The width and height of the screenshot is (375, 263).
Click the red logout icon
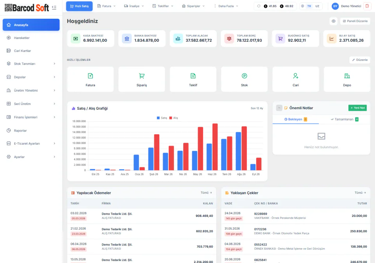pyautogui.click(x=367, y=6)
